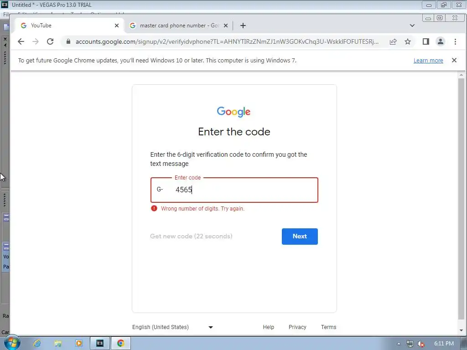Viewport: 467px width, 350px height.
Task: Click Get new code link
Action: click(191, 237)
